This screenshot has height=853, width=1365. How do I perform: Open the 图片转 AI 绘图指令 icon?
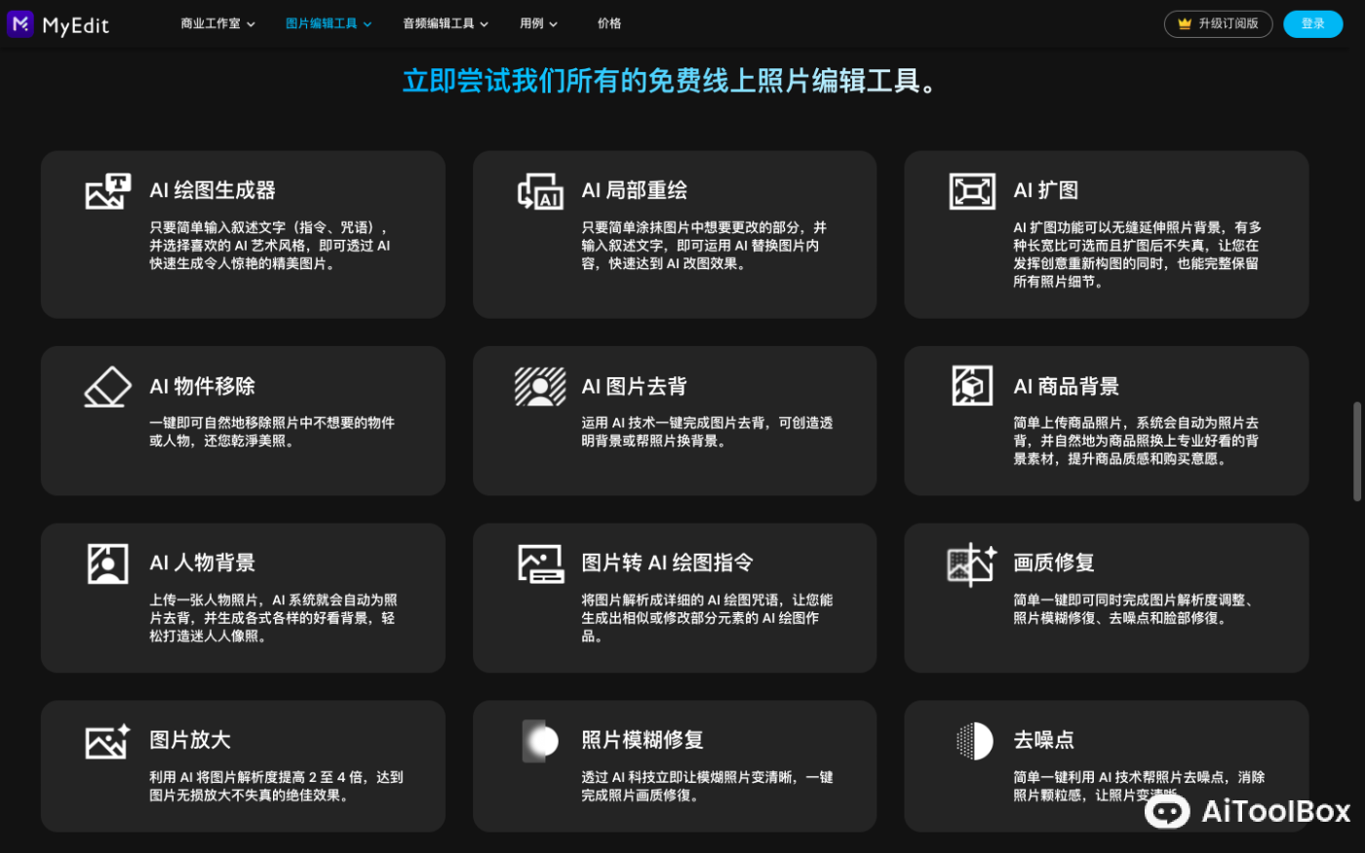point(540,563)
